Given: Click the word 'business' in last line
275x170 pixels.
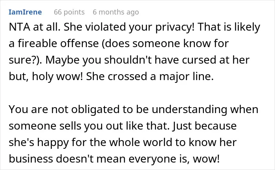Looking at the screenshot, I should 31,159.
